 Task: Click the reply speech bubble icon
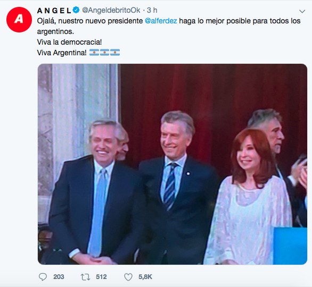click(x=43, y=277)
